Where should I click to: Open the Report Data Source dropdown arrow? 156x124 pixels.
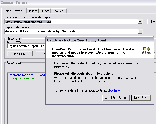tap(140, 31)
